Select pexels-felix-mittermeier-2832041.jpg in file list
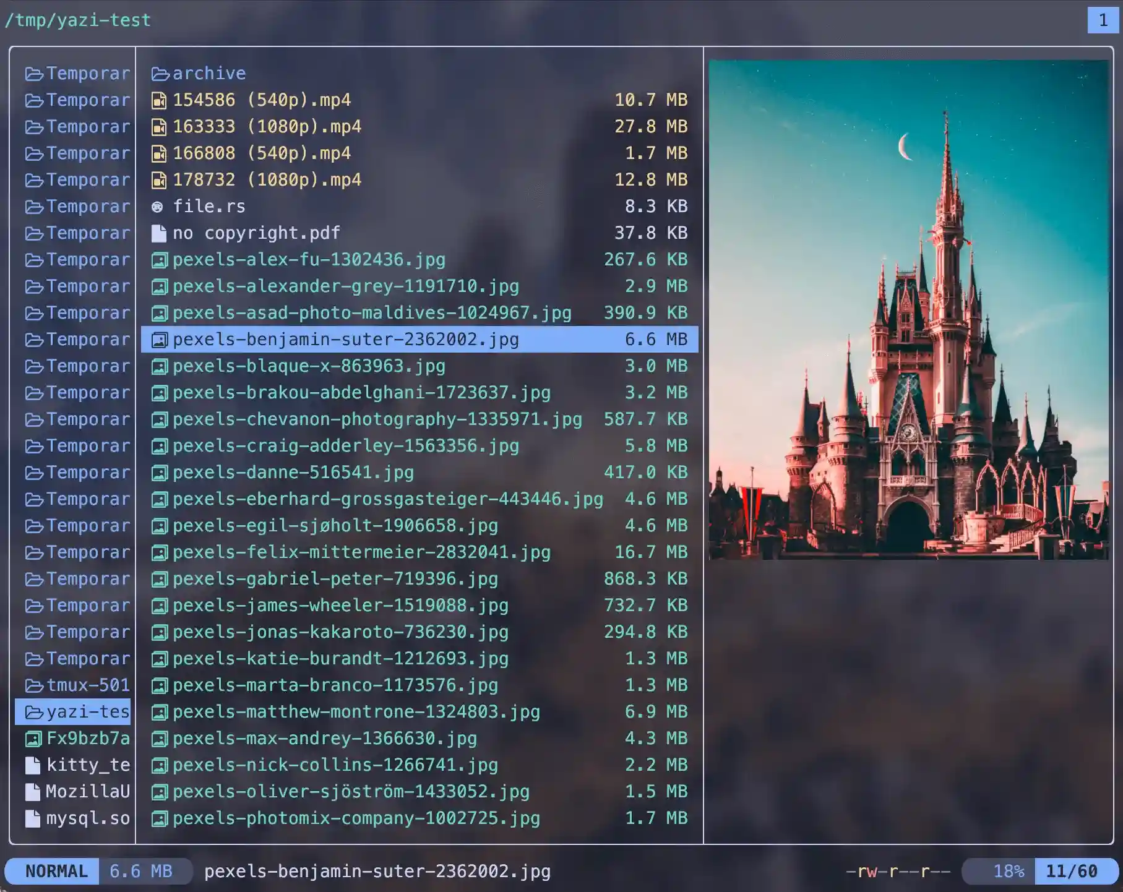Image resolution: width=1123 pixels, height=892 pixels. point(361,552)
